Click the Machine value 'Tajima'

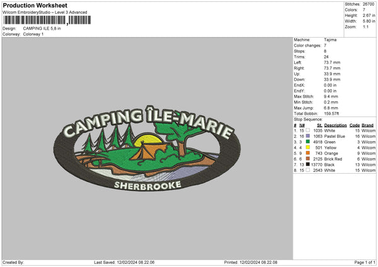330,40
